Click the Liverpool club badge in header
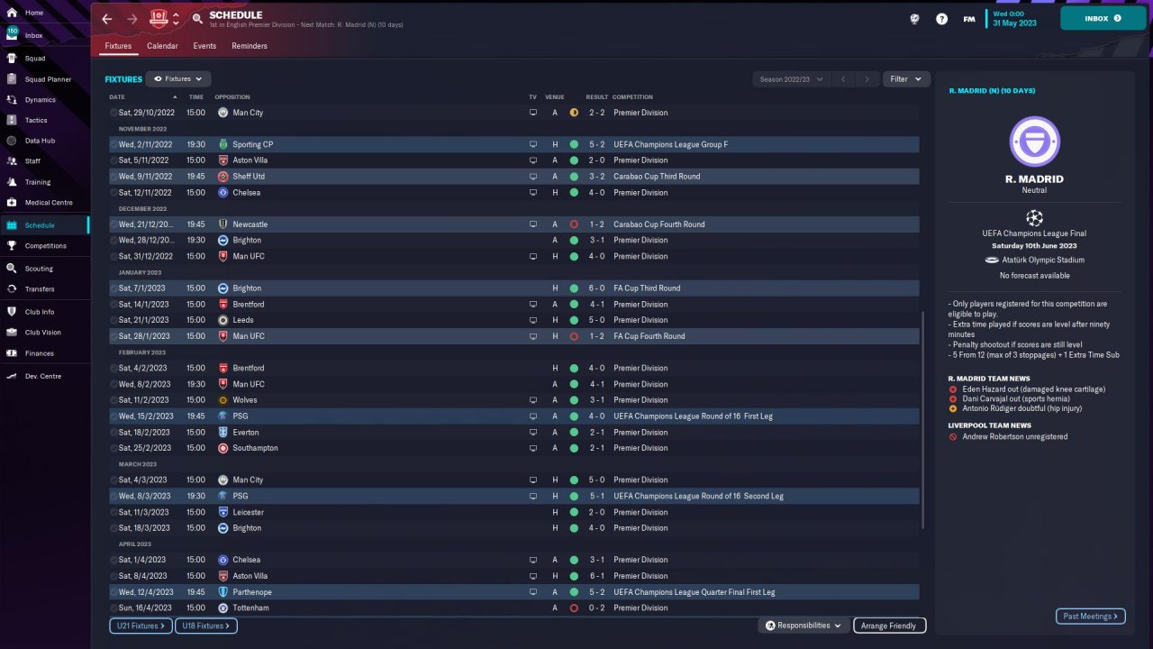 click(x=159, y=18)
